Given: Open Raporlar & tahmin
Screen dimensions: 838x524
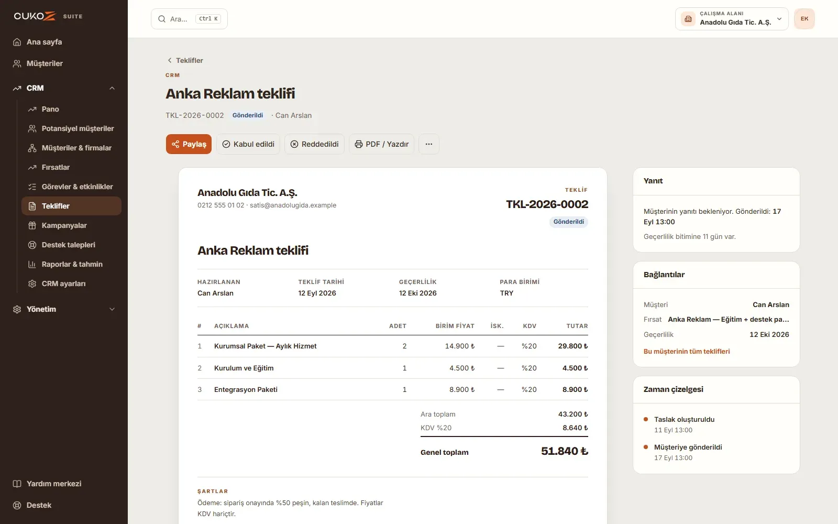Looking at the screenshot, I should 71,264.
